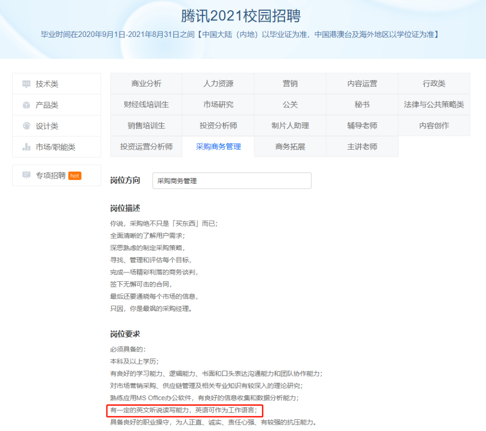Click the line 最后还要通晓每个市场的信息
Viewport: 486px width, 431px height.
tap(154, 296)
